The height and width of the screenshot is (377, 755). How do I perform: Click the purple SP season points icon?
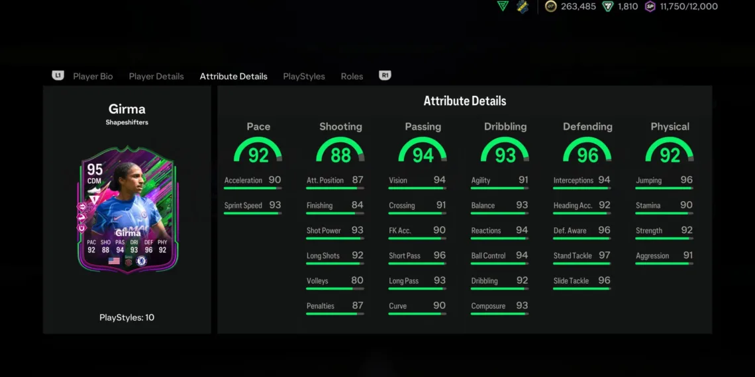(650, 7)
